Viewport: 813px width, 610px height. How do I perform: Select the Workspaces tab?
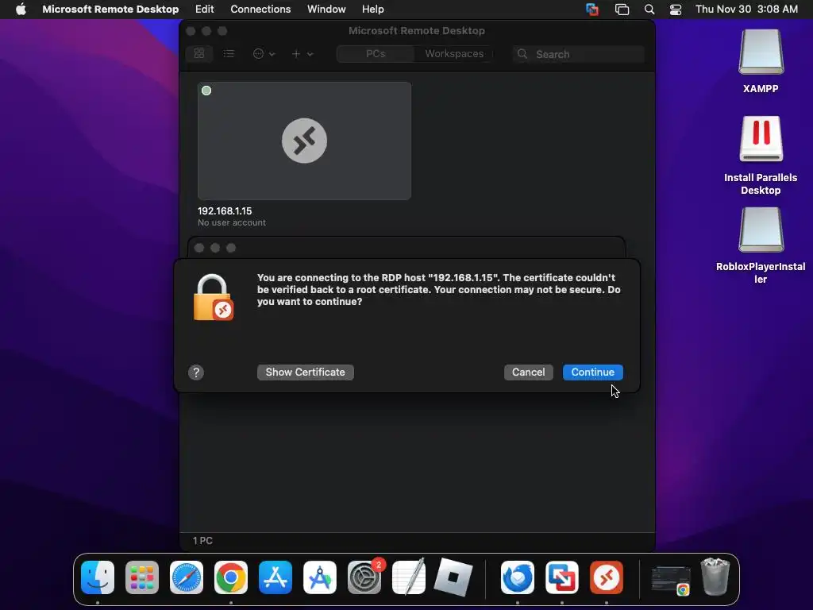click(454, 53)
